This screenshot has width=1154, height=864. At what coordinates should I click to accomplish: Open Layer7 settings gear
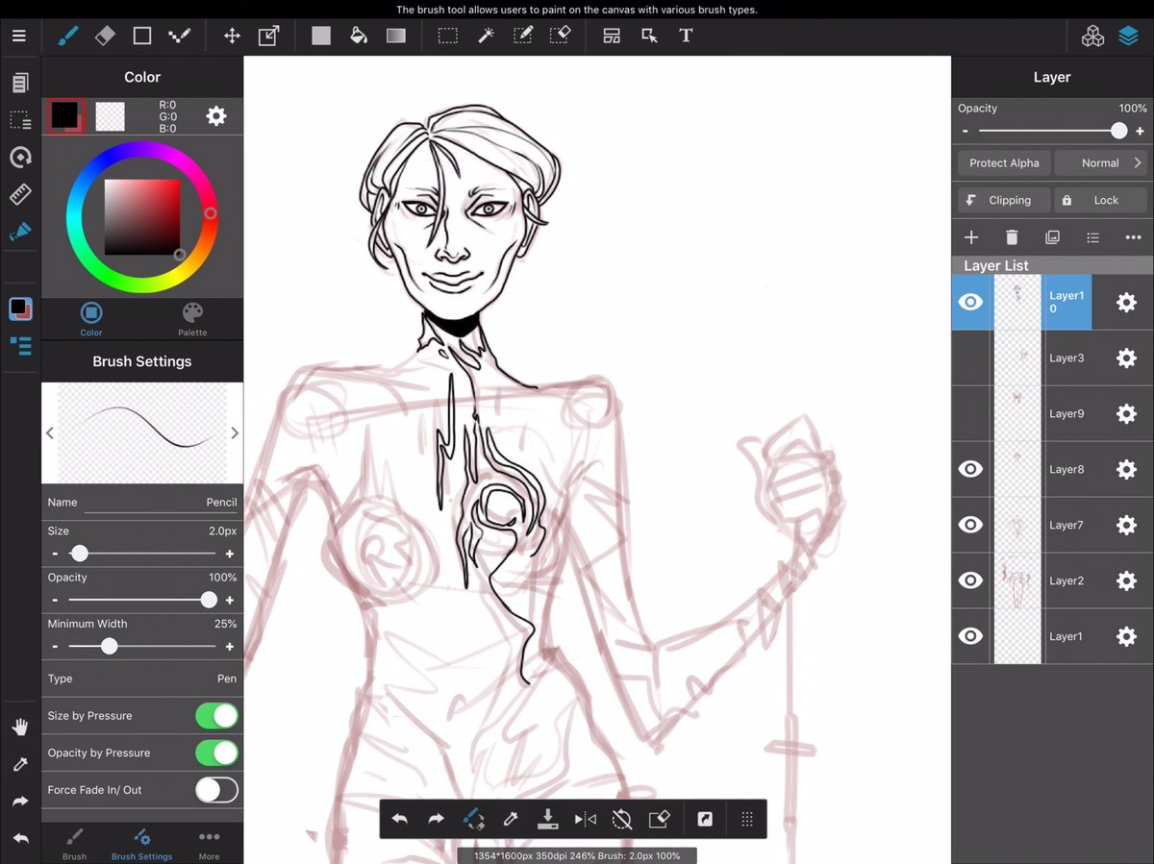[x=1126, y=526]
